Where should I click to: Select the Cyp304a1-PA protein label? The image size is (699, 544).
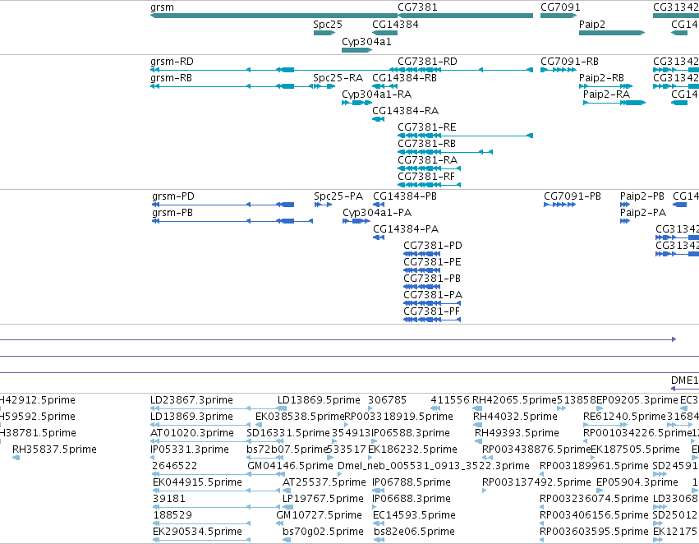(x=377, y=213)
